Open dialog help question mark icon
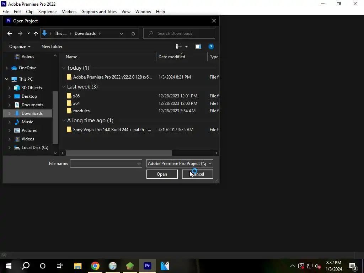This screenshot has width=364, height=273. (211, 47)
